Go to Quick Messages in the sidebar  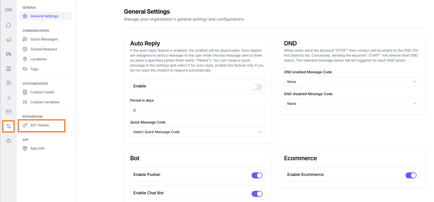click(x=44, y=39)
